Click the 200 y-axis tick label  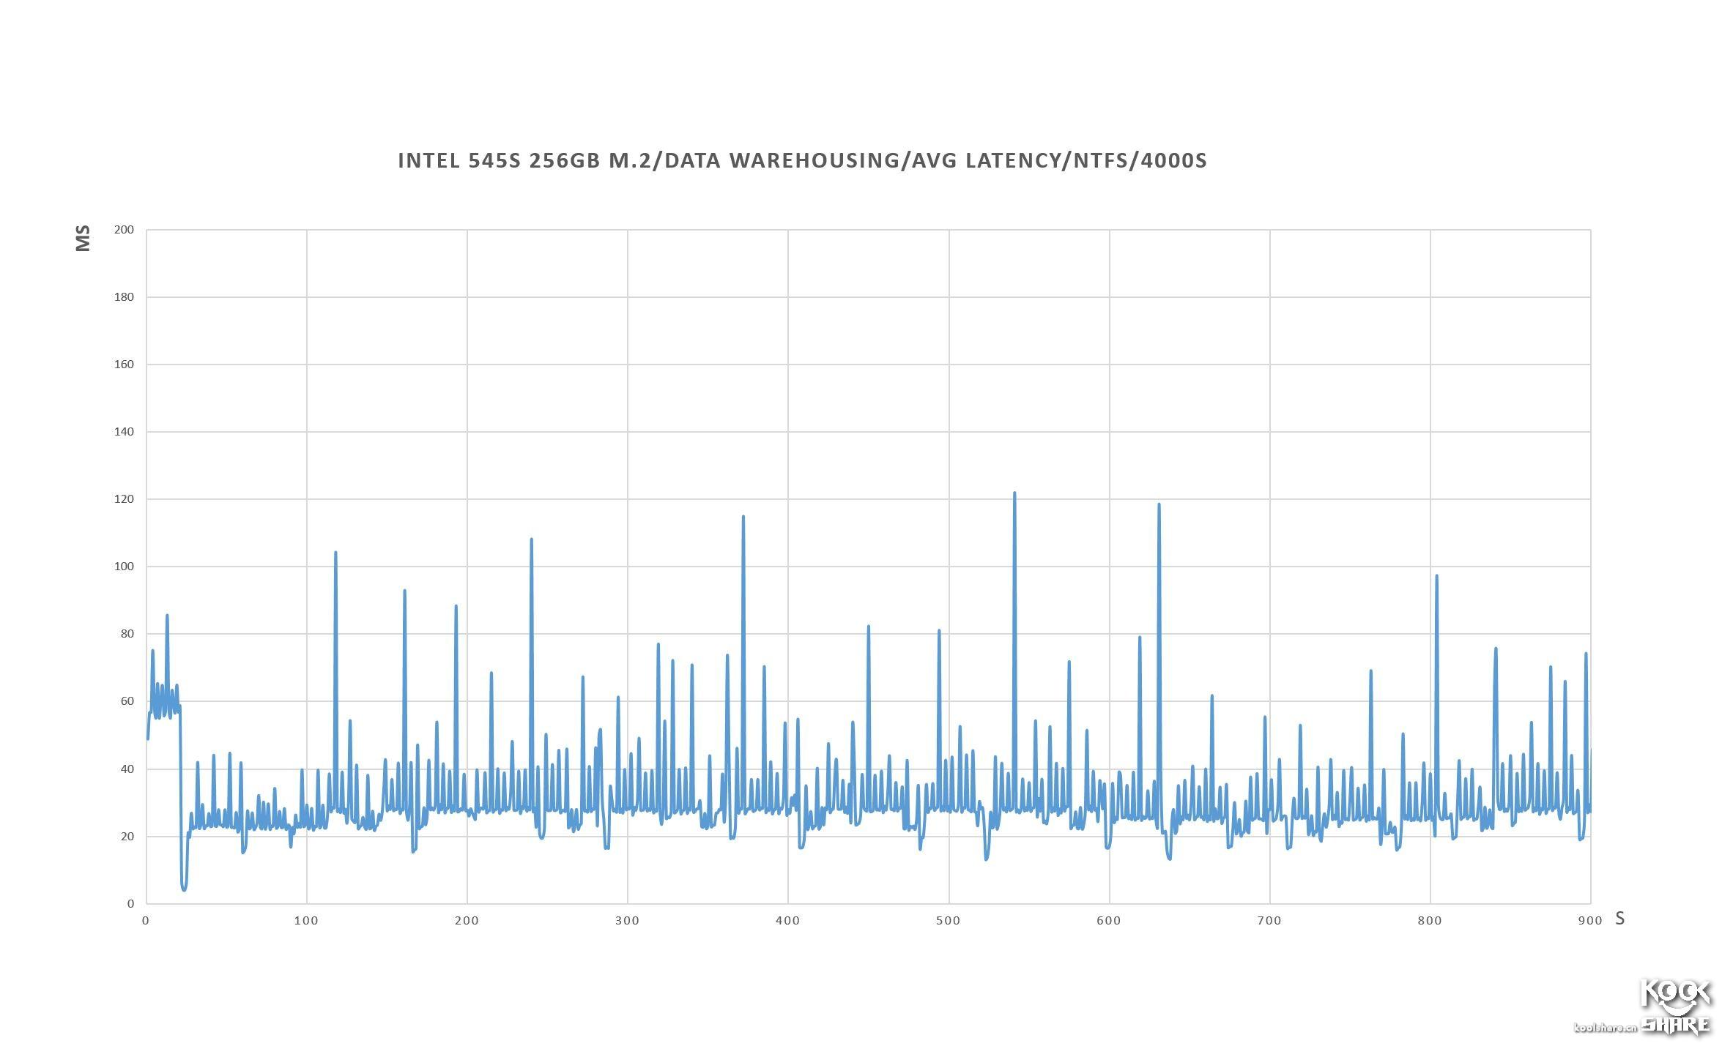coord(124,230)
